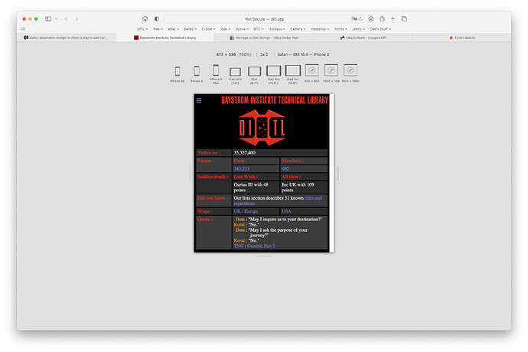Pick the 1920 x 1080 window preset
528x352 pixels.
point(350,73)
